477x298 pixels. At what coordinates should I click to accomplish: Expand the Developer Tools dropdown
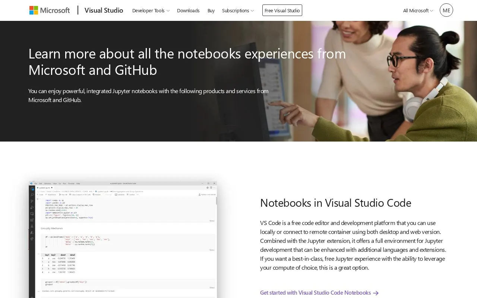[x=151, y=10]
